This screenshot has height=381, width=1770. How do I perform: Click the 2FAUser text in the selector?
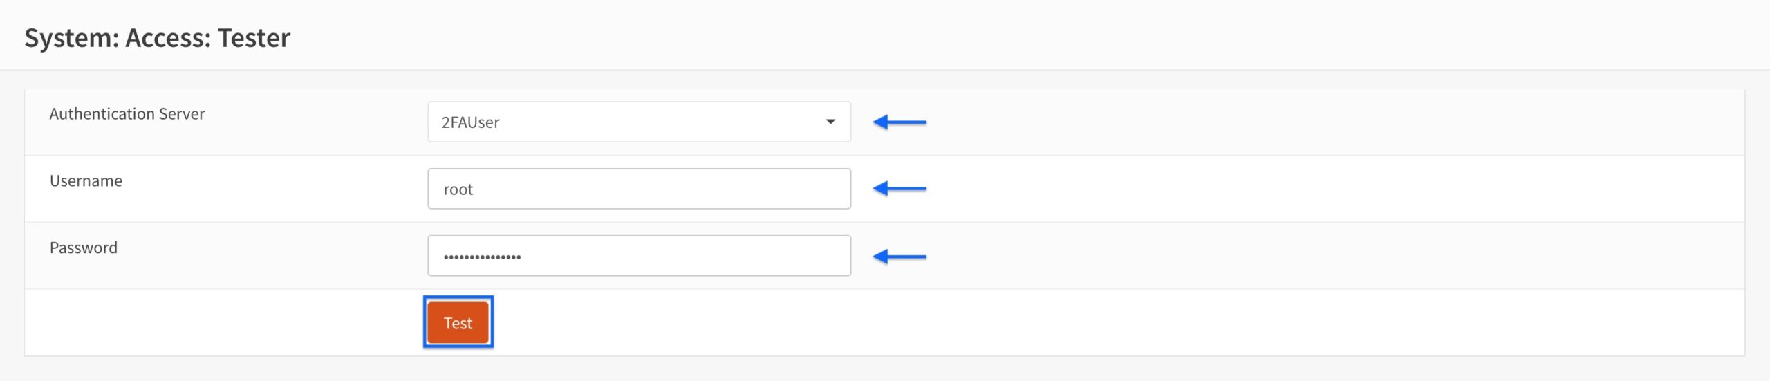click(x=470, y=122)
